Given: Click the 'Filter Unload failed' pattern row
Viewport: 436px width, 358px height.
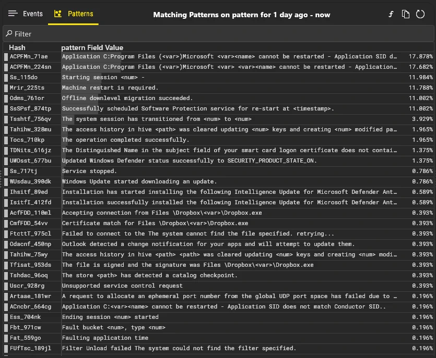Looking at the screenshot, I should (179, 348).
